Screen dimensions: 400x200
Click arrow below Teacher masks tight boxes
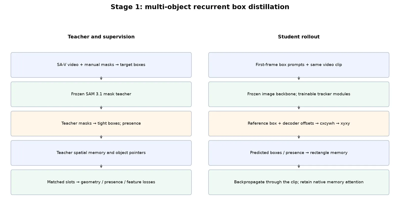pos(101,137)
